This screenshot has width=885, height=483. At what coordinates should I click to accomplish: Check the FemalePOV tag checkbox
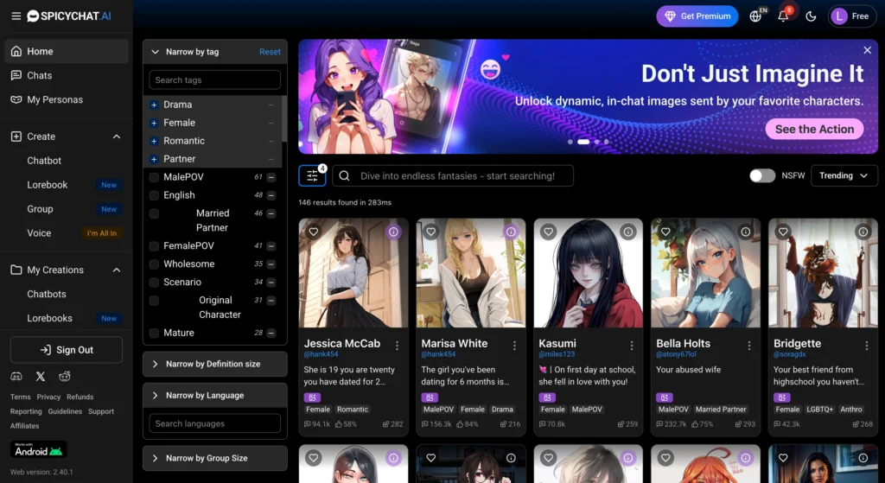[x=154, y=246]
